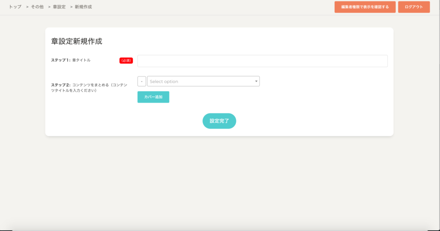Viewport: 440px width, 231px height.
Task: Submit the form using 設定完了
Action: point(219,121)
